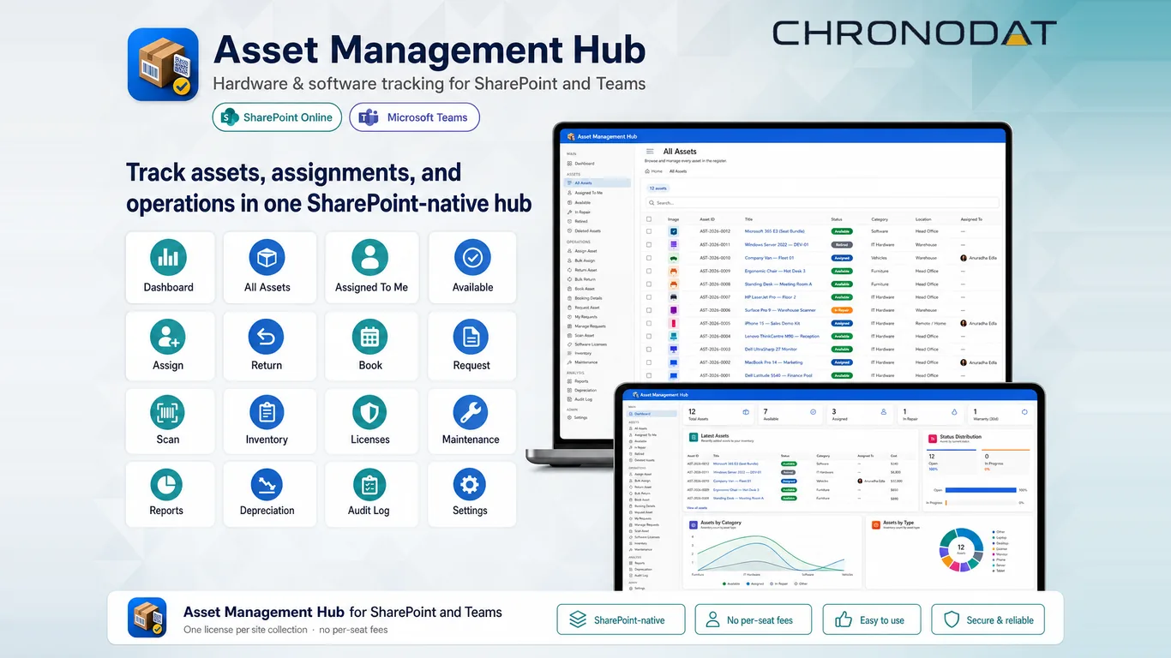Click the Secure & reliable badge
1171x658 pixels.
point(988,620)
